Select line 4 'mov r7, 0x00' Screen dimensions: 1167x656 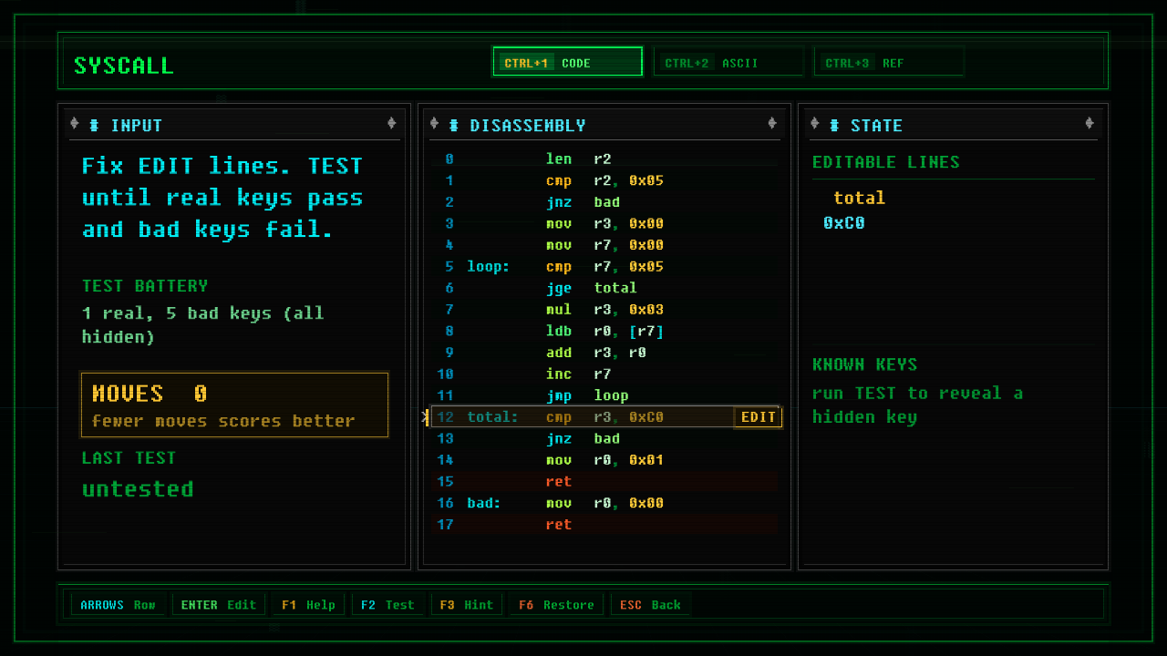pos(604,245)
